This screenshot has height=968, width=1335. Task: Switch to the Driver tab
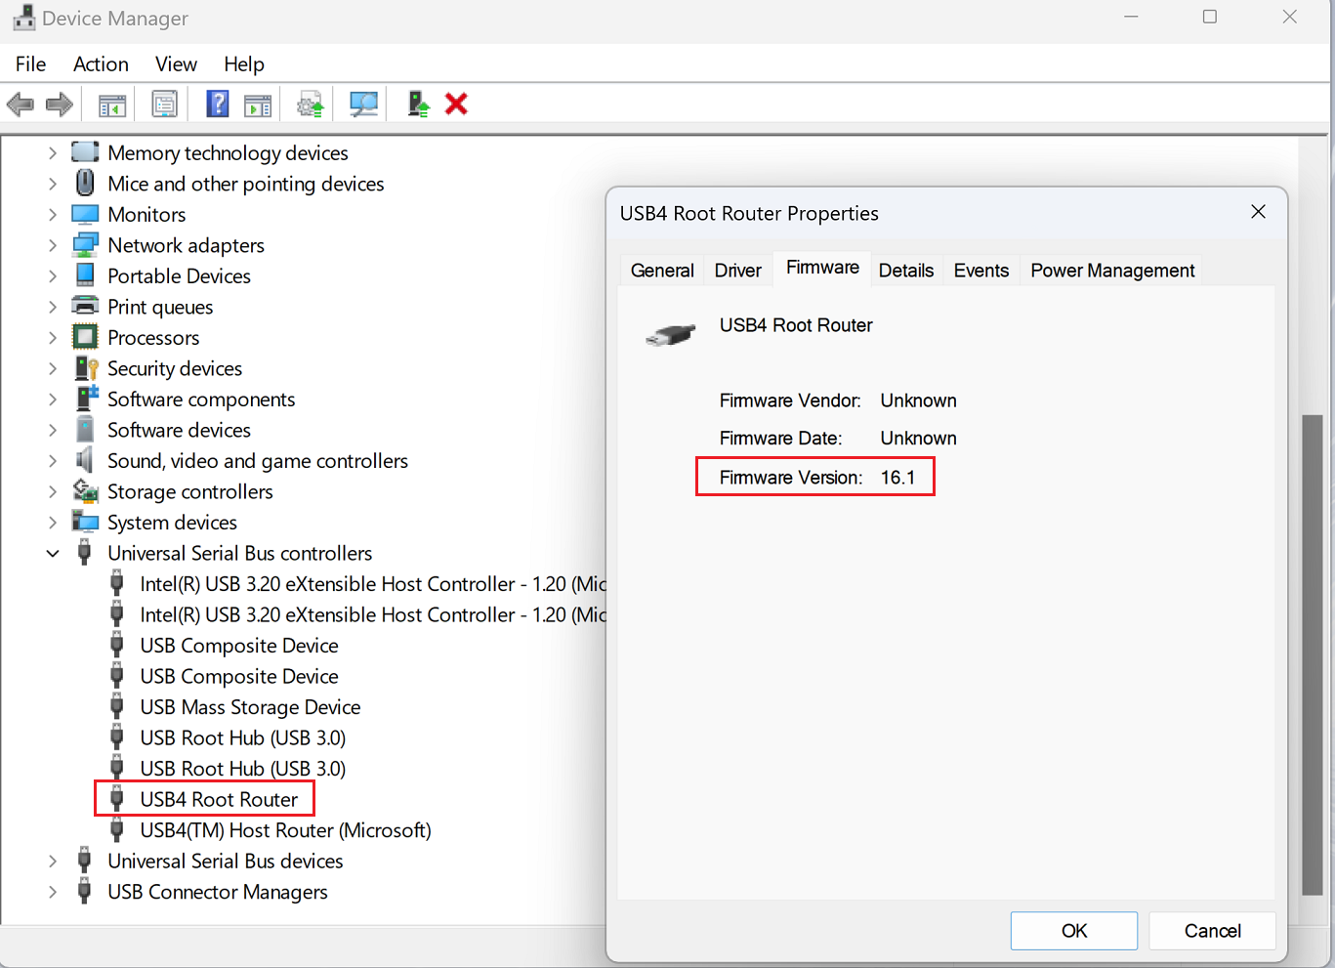point(737,271)
